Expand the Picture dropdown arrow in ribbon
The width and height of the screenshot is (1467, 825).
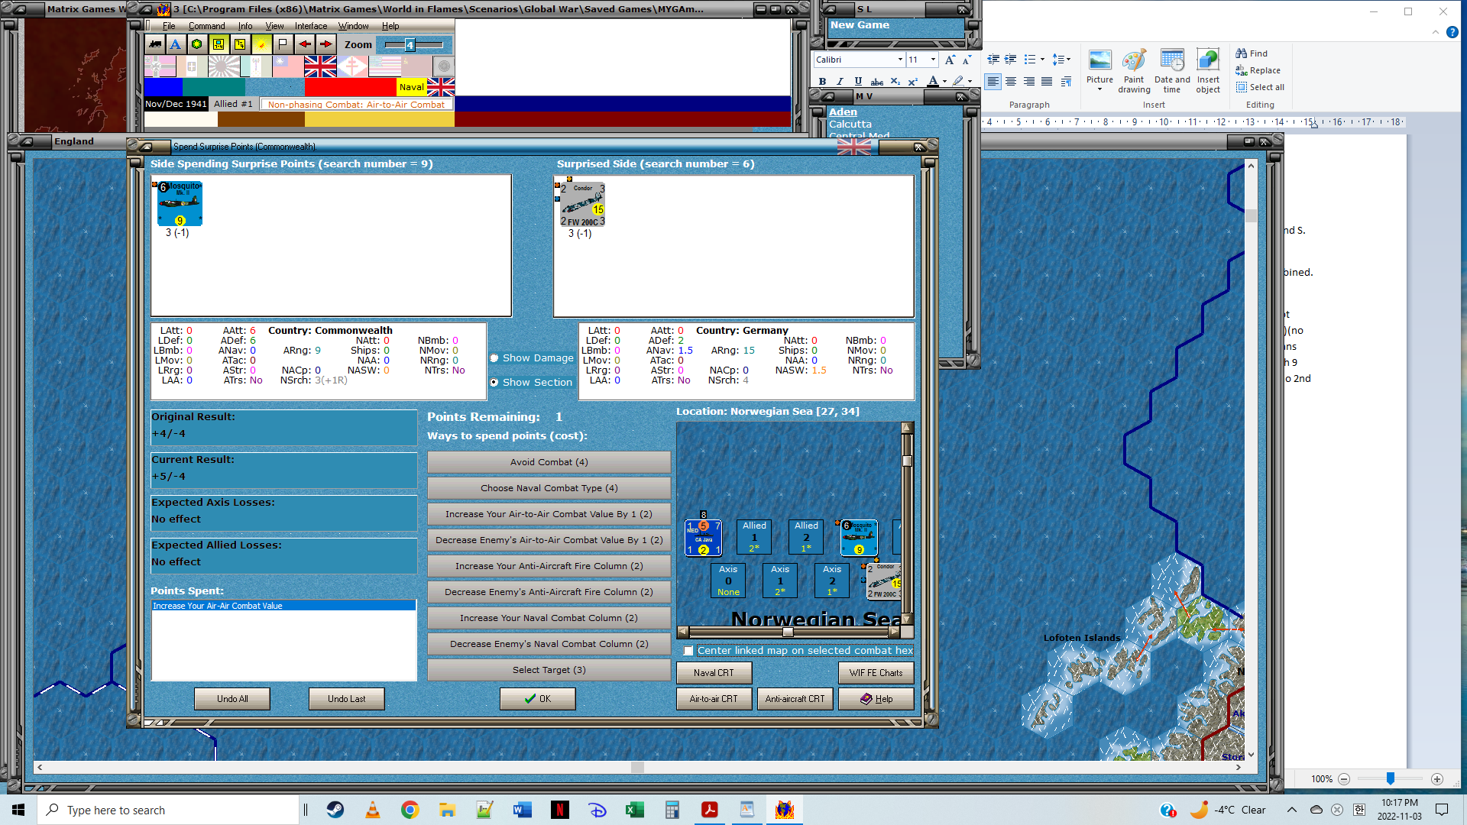[1100, 90]
